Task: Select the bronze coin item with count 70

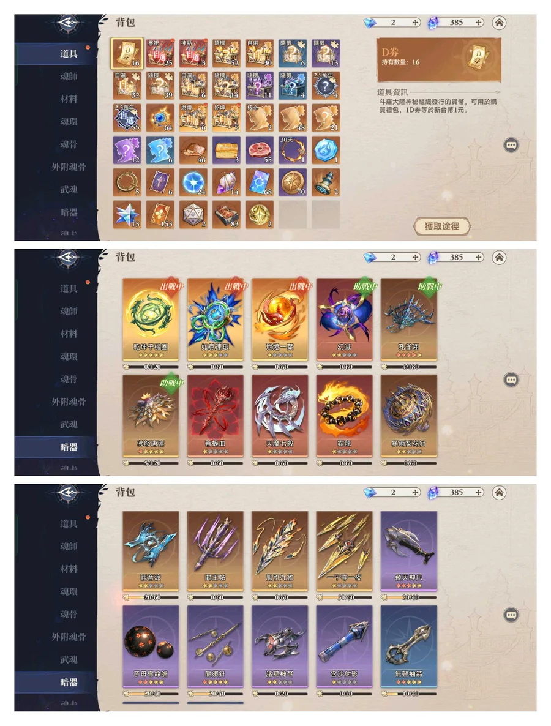Action: (293, 182)
